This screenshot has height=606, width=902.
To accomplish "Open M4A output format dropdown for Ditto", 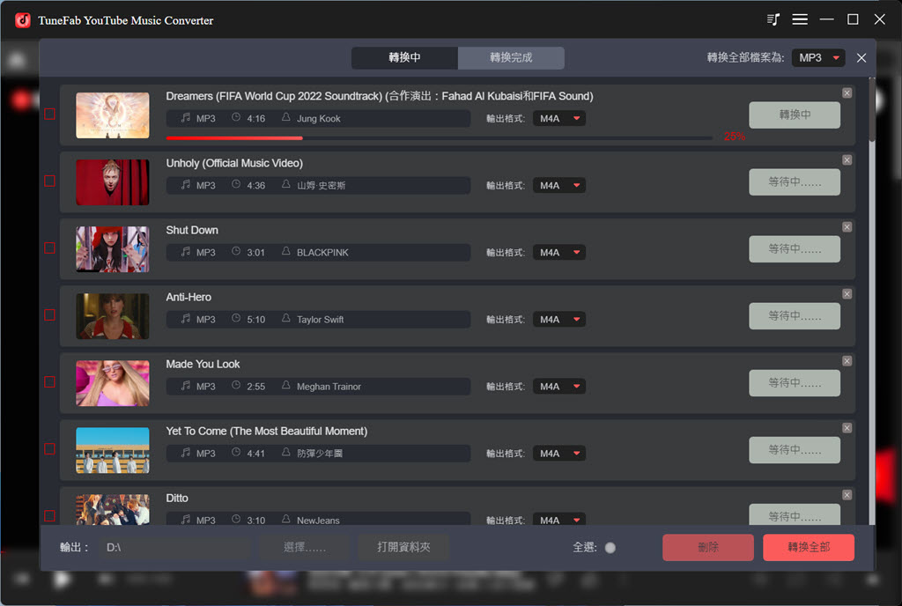I will click(559, 520).
